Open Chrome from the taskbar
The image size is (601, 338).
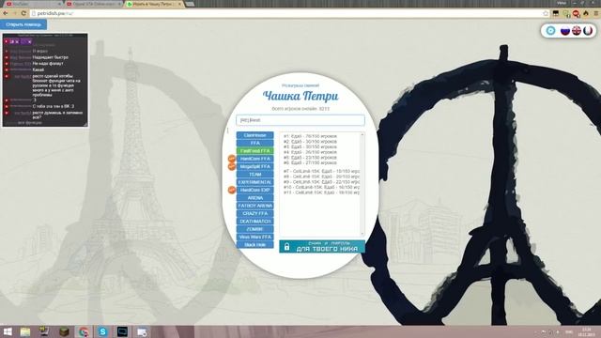[x=84, y=331]
